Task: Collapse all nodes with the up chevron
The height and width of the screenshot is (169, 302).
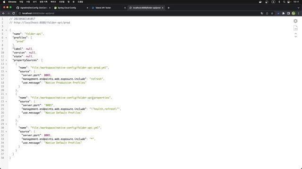Action: (x=295, y=34)
